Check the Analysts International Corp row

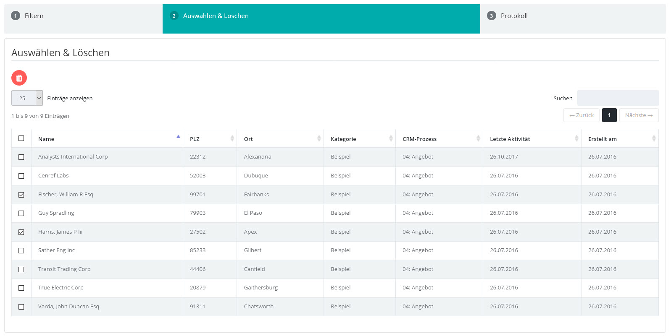coord(21,157)
